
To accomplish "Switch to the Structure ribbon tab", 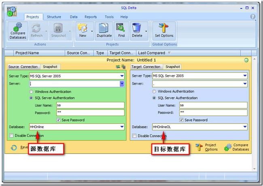I will [x=54, y=17].
